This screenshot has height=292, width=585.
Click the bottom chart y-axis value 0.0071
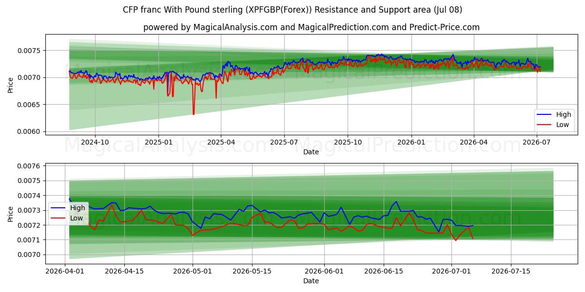(30, 240)
